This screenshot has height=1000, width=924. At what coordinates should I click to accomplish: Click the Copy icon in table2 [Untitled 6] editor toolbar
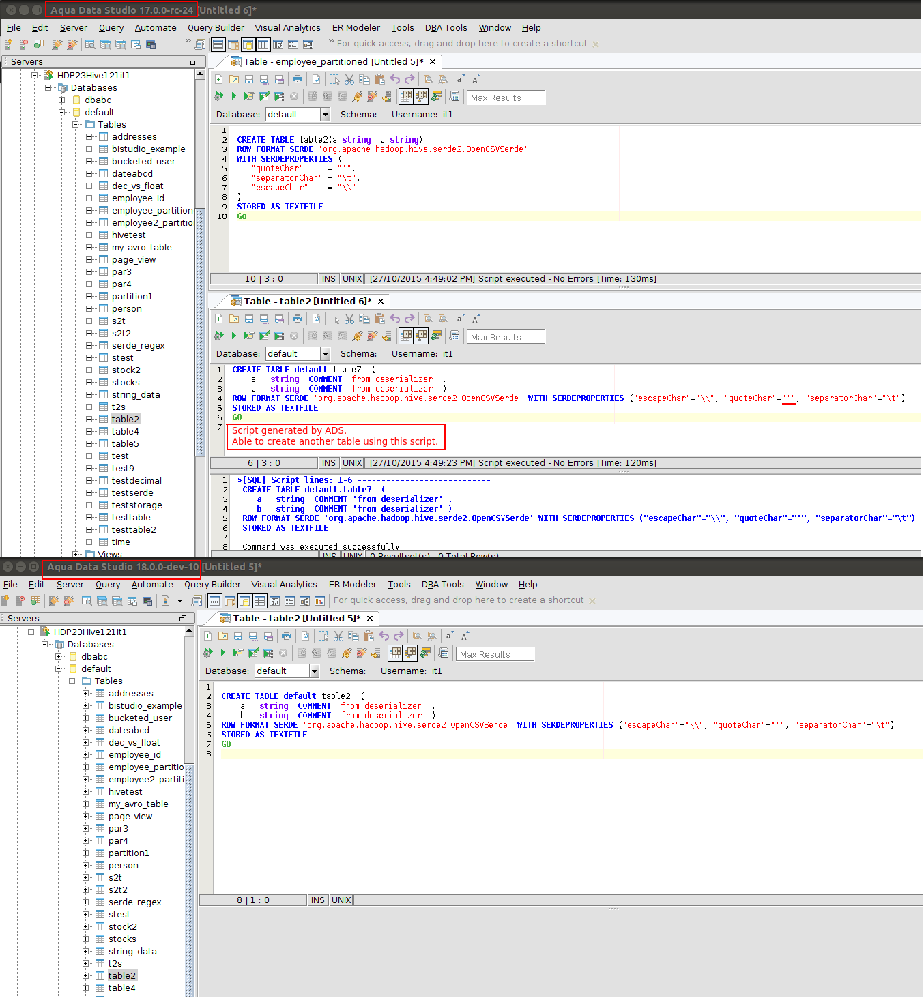pyautogui.click(x=364, y=319)
